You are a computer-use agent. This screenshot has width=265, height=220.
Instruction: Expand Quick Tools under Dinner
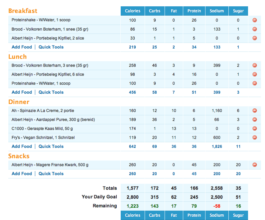tap(51, 147)
